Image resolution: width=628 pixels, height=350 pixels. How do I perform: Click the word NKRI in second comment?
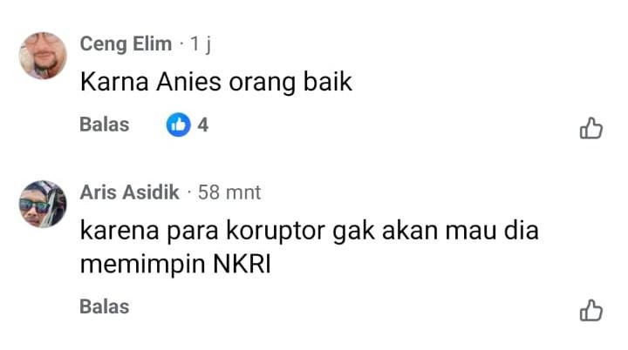coord(242,264)
